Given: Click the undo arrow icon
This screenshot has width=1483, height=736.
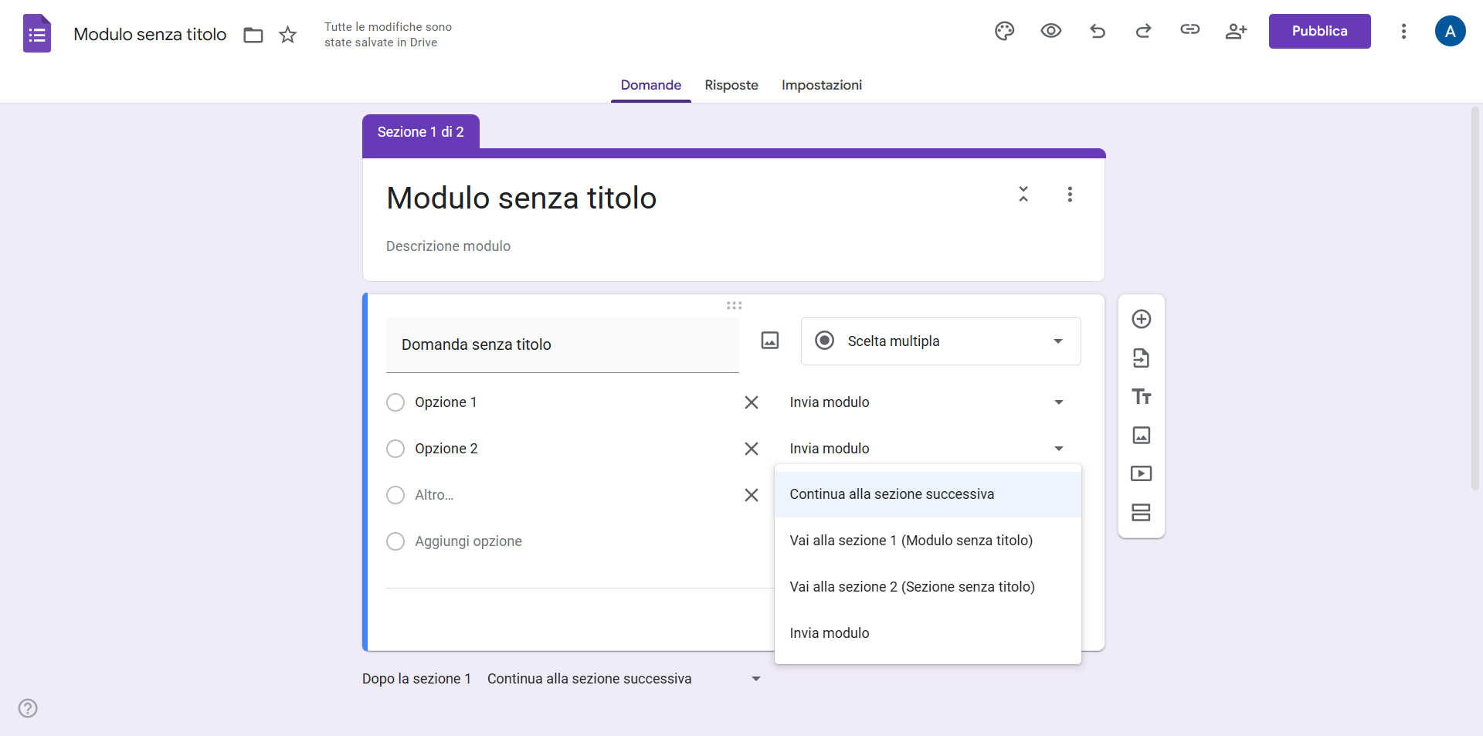Looking at the screenshot, I should tap(1098, 31).
